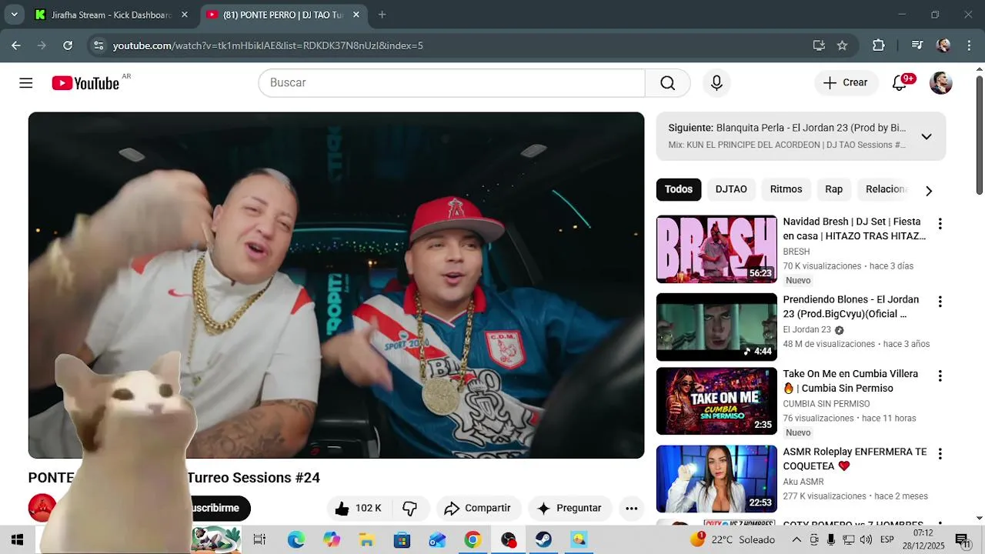Open Chrome extensions puzzle icon
The width and height of the screenshot is (985, 554).
tap(878, 45)
